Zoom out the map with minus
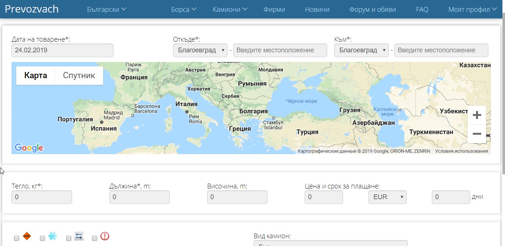 pos(477,134)
